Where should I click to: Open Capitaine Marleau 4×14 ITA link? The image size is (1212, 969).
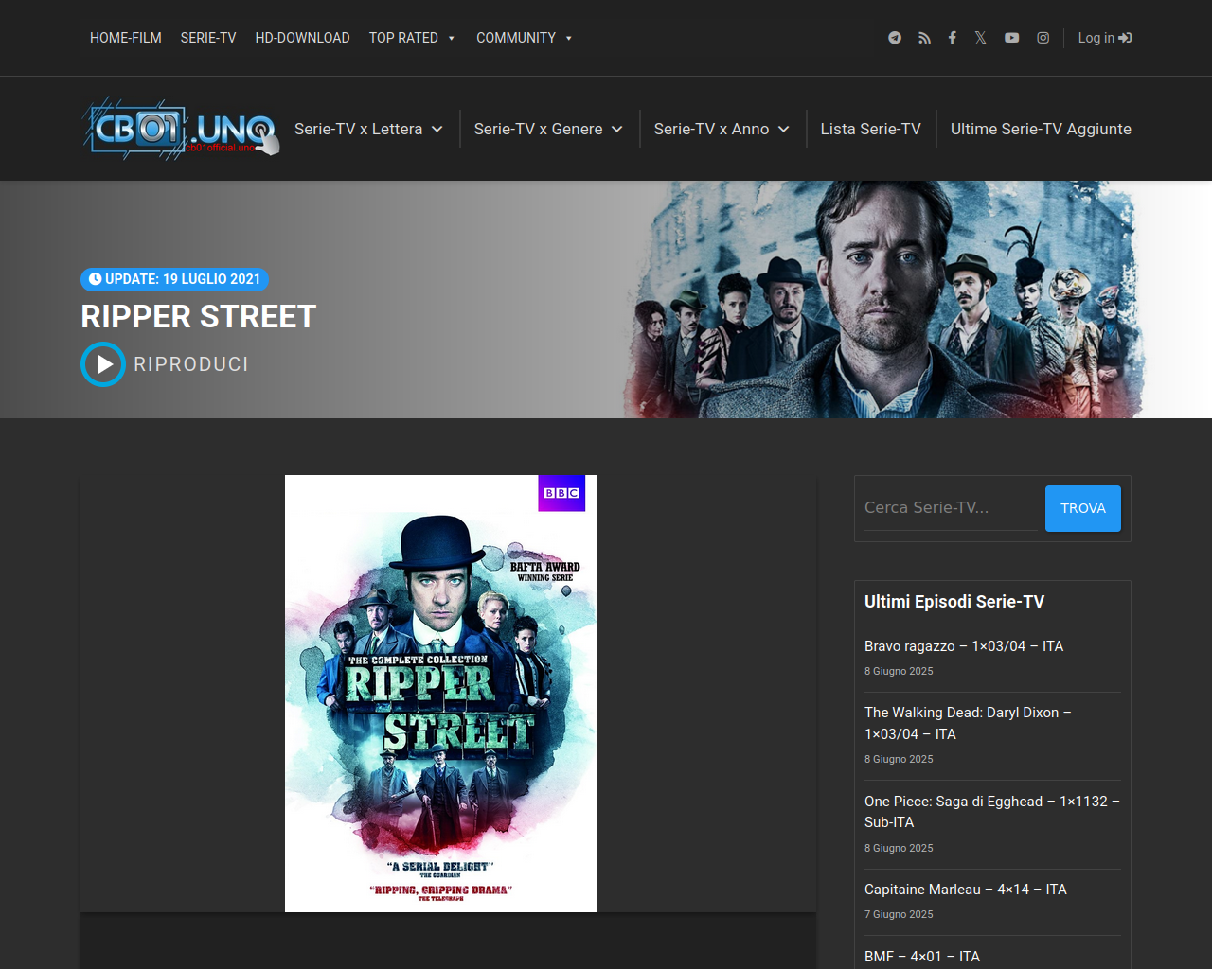coord(966,890)
